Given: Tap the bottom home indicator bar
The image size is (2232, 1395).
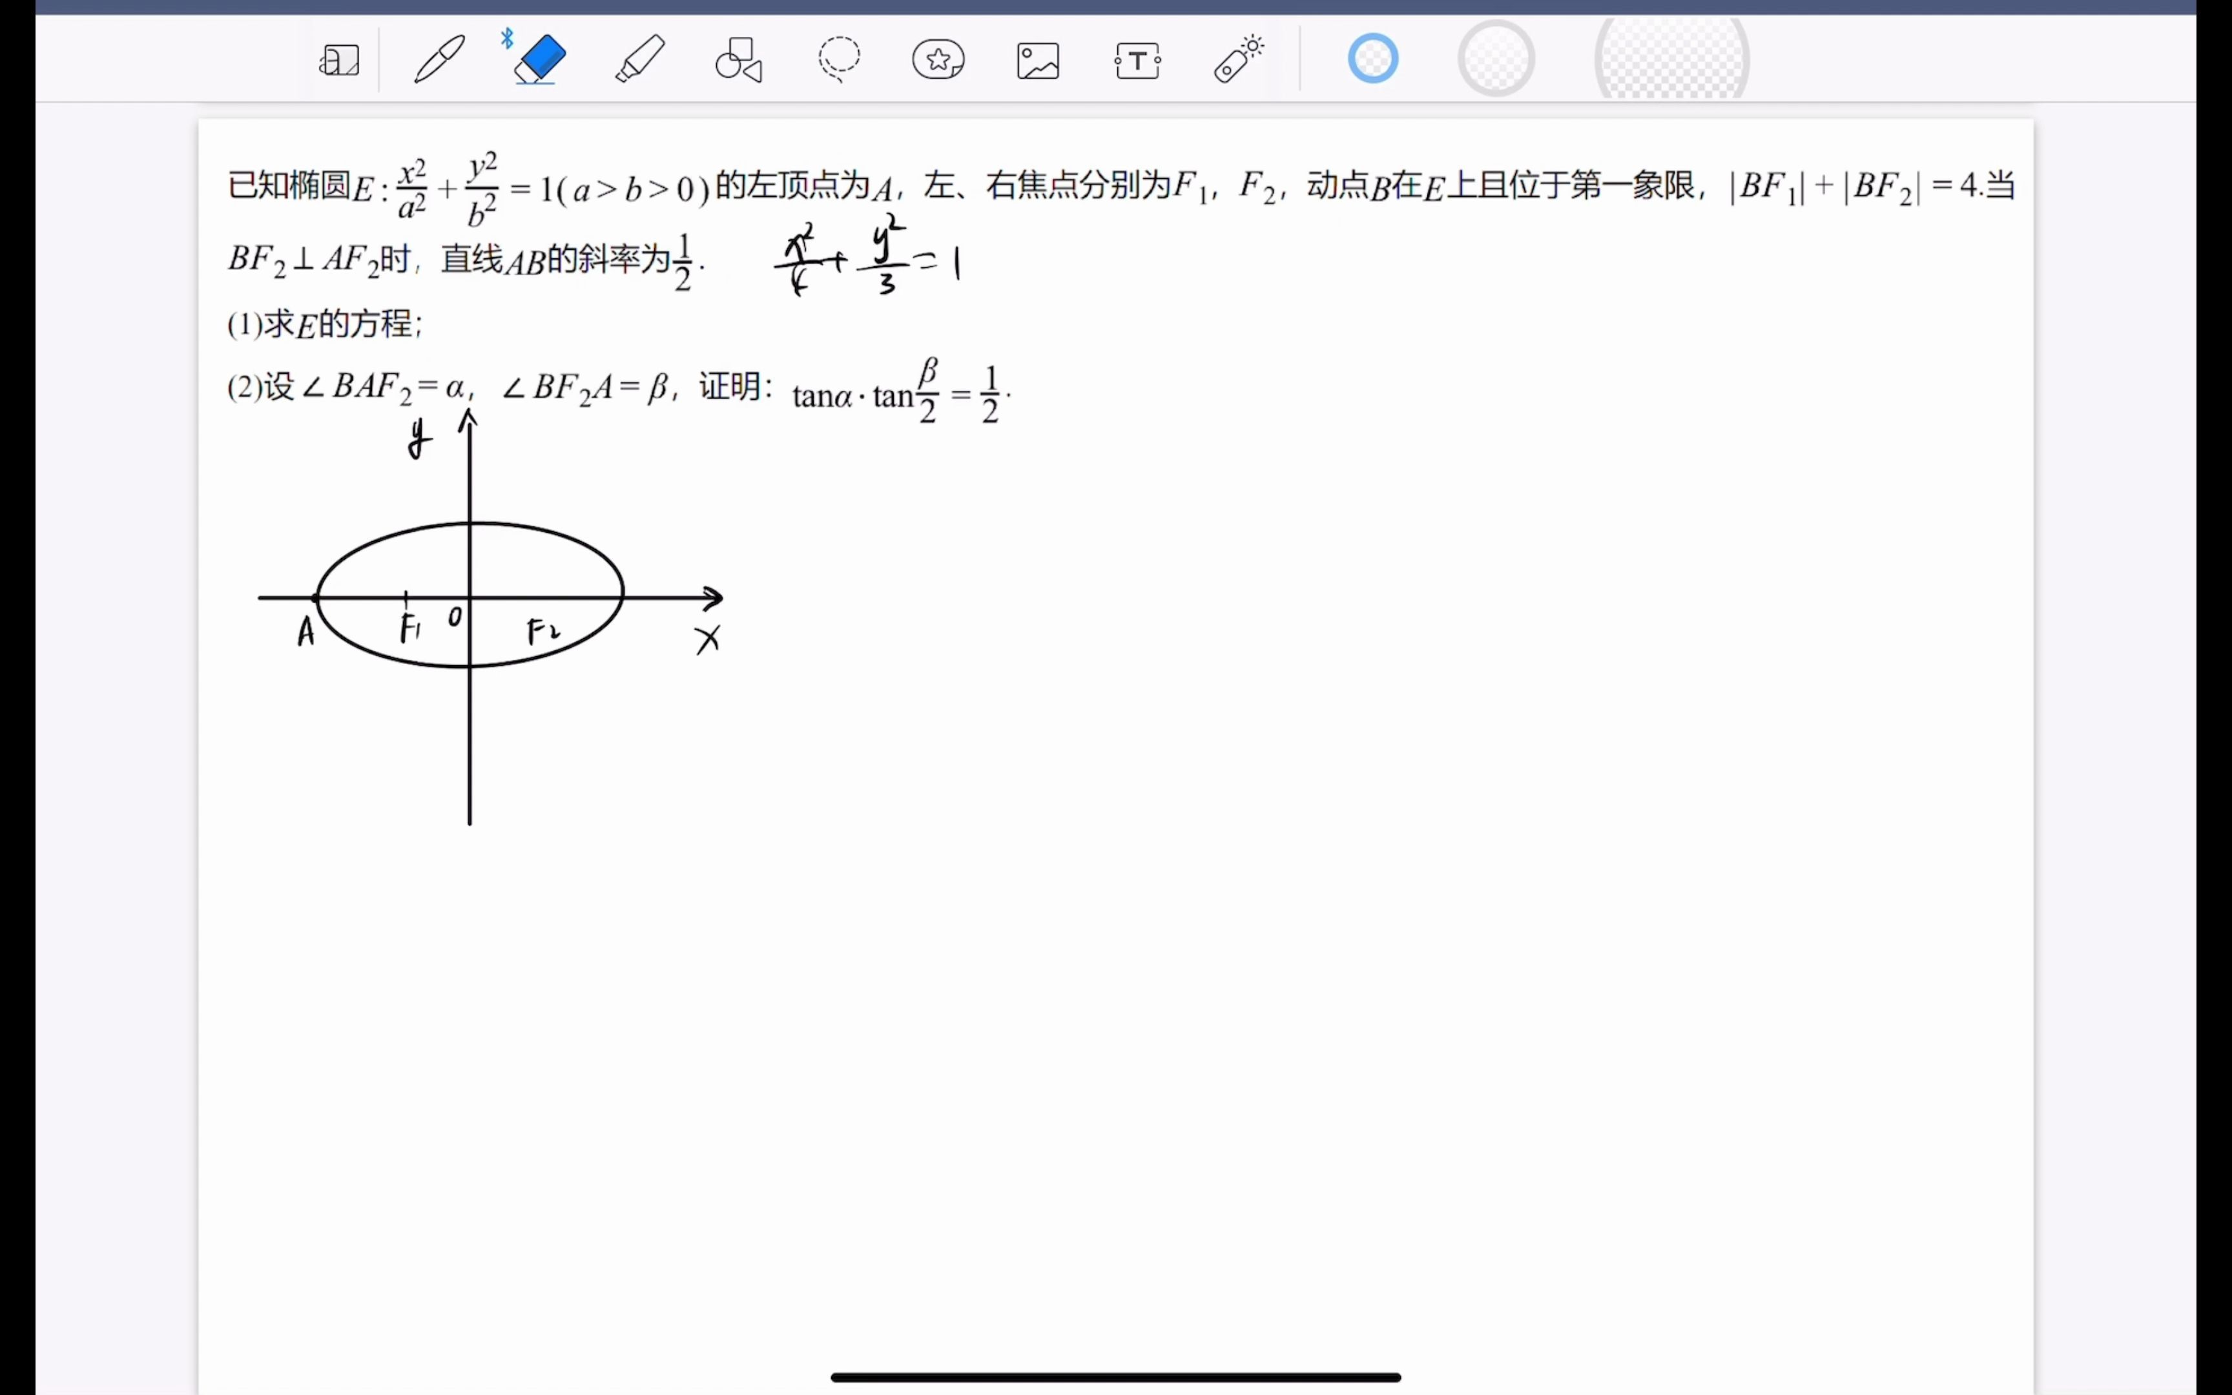Looking at the screenshot, I should tap(1115, 1376).
